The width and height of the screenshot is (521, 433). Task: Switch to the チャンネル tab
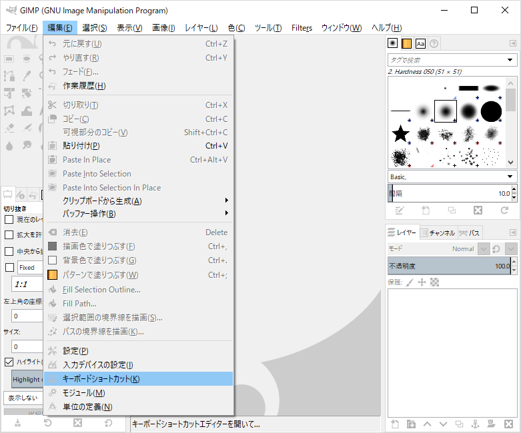click(x=438, y=233)
